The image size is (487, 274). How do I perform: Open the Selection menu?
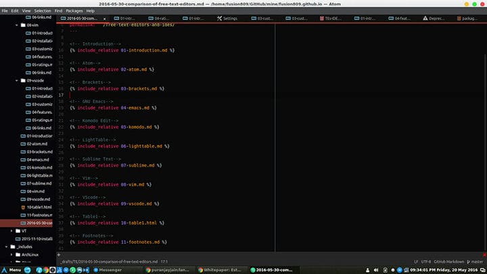coord(43,11)
